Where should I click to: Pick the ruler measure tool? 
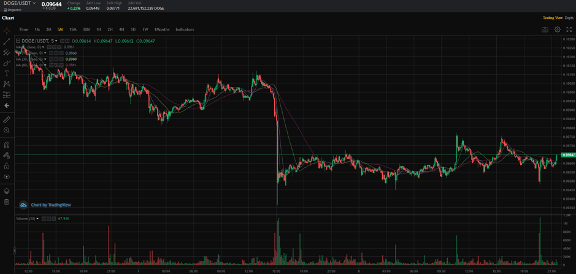tap(7, 120)
